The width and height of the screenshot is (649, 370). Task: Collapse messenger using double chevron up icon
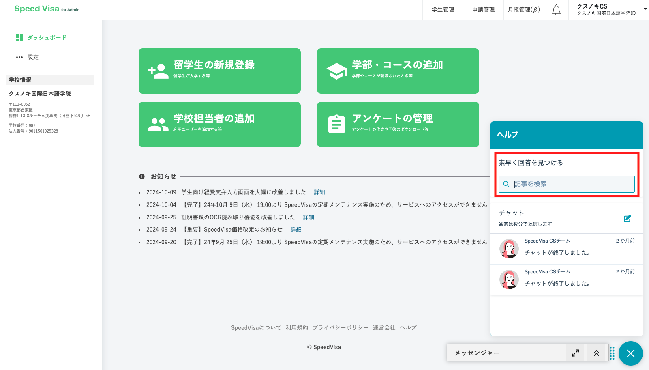[x=596, y=353]
